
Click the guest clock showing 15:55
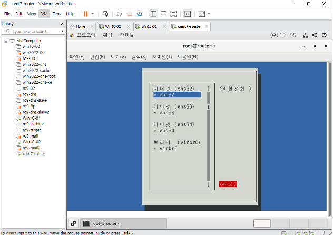(283, 35)
